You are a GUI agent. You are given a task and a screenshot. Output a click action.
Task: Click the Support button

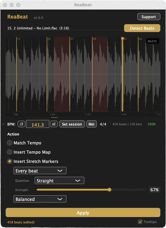pyautogui.click(x=149, y=17)
